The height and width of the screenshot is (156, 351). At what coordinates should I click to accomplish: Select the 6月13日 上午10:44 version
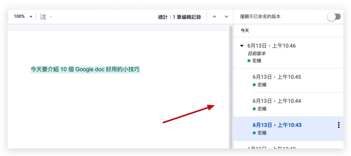pyautogui.click(x=288, y=104)
